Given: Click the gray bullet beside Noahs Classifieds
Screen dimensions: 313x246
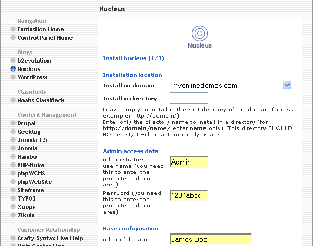Looking at the screenshot, I should click(x=13, y=100).
